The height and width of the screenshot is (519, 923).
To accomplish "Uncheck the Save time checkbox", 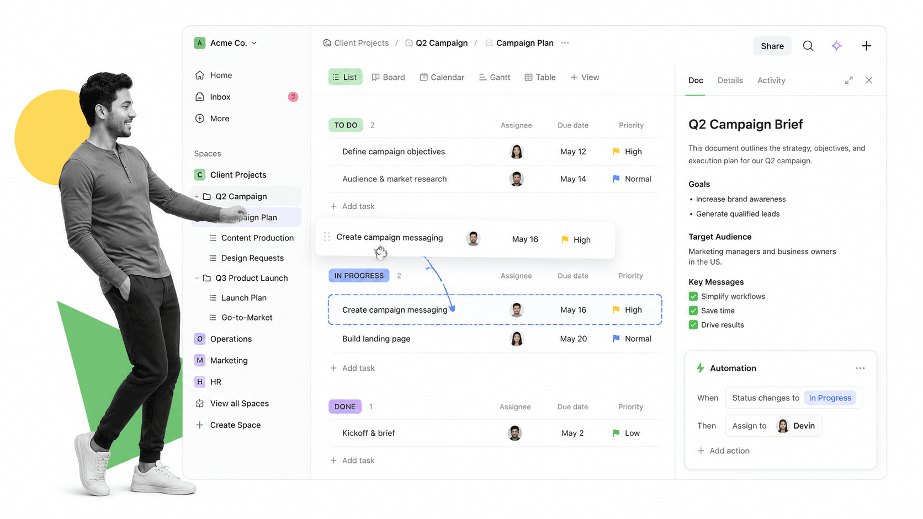I will (x=693, y=311).
